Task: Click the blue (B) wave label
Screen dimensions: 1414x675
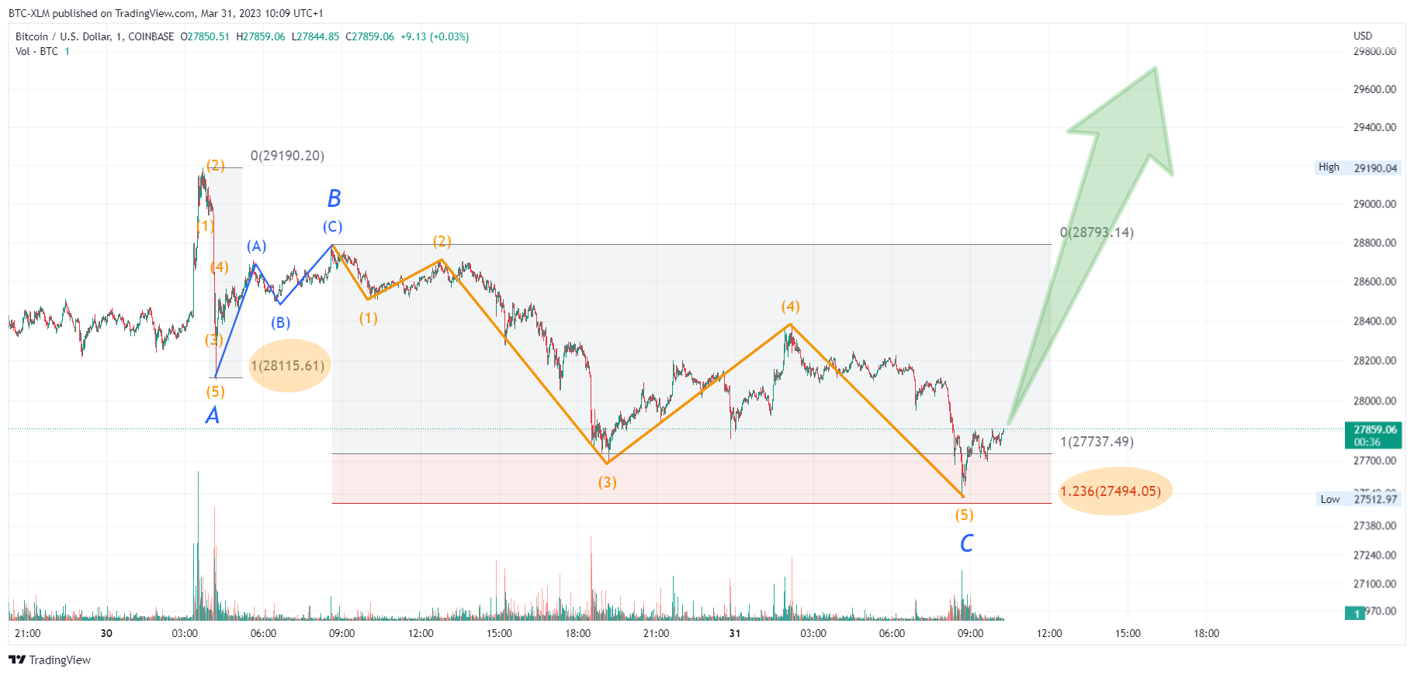Action: [x=280, y=323]
